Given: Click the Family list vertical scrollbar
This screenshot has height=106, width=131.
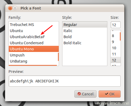Looking at the screenshot, I should pyautogui.click(x=58, y=57).
